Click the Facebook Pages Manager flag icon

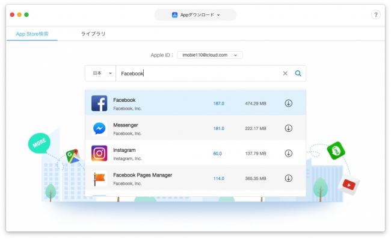(99, 178)
